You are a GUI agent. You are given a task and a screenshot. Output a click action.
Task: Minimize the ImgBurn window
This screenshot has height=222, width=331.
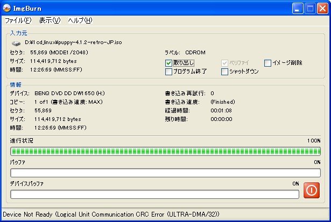click(x=298, y=9)
